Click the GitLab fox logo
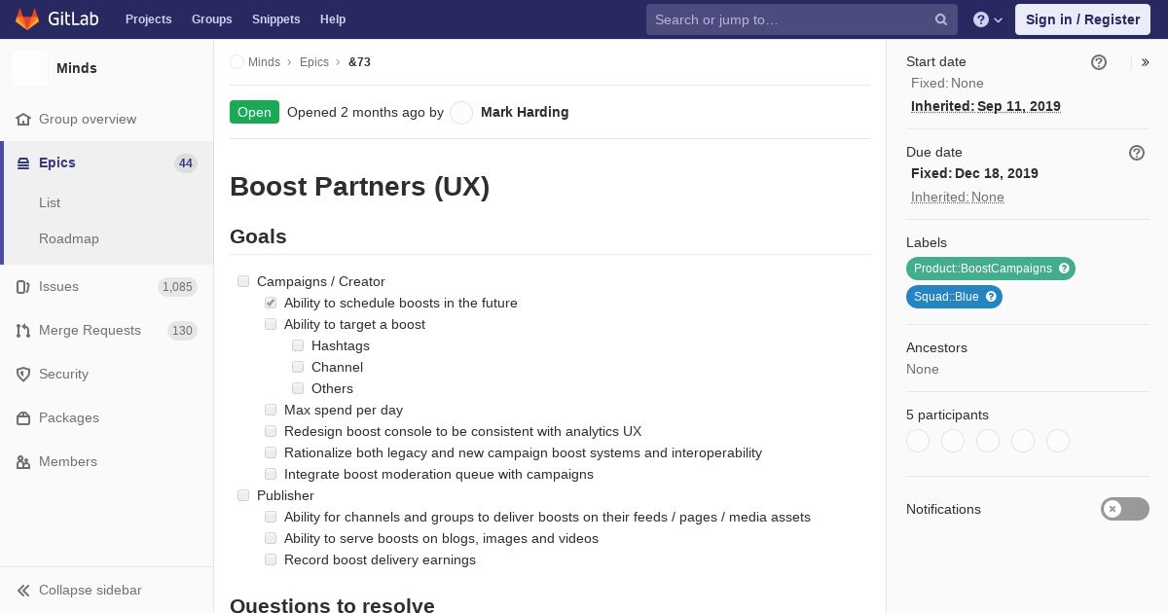 pos(27,19)
